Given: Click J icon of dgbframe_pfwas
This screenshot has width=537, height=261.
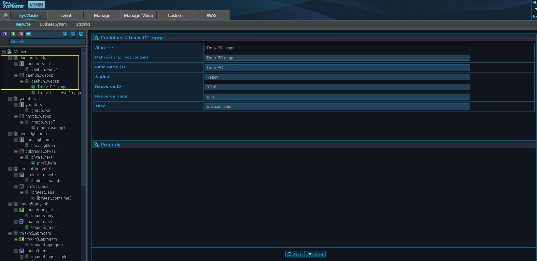Looking at the screenshot, I should click(x=21, y=151).
